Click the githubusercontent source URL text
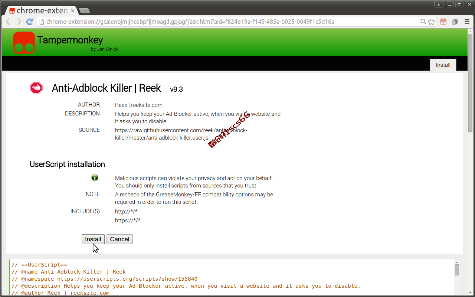Image resolution: width=475 pixels, height=297 pixels. click(x=181, y=134)
